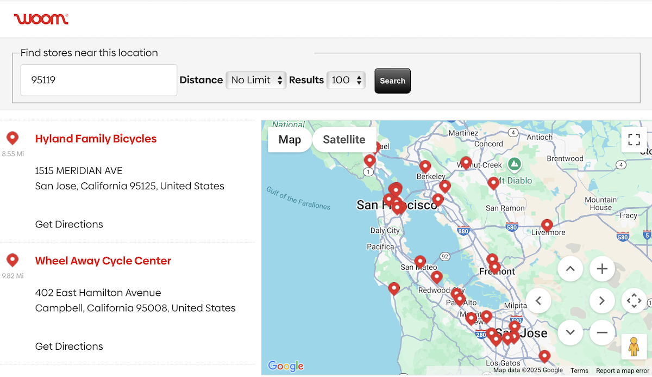This screenshot has height=377, width=652.
Task: Open map Terms link
Action: point(579,370)
